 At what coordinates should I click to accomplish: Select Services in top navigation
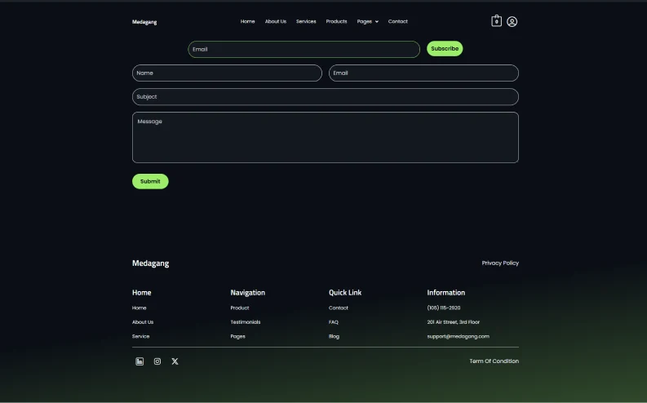(x=306, y=21)
